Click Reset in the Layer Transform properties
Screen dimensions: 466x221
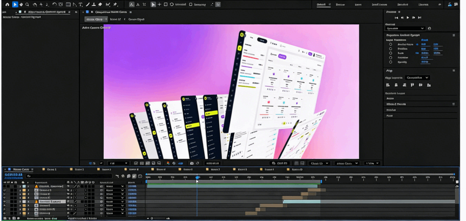(x=424, y=40)
